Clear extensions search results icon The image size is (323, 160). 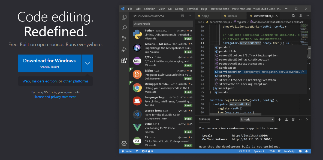click(182, 16)
